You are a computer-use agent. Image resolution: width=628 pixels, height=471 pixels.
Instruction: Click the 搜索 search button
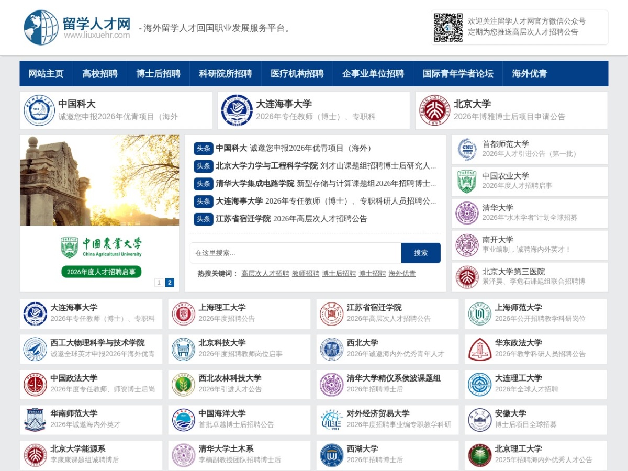click(421, 253)
